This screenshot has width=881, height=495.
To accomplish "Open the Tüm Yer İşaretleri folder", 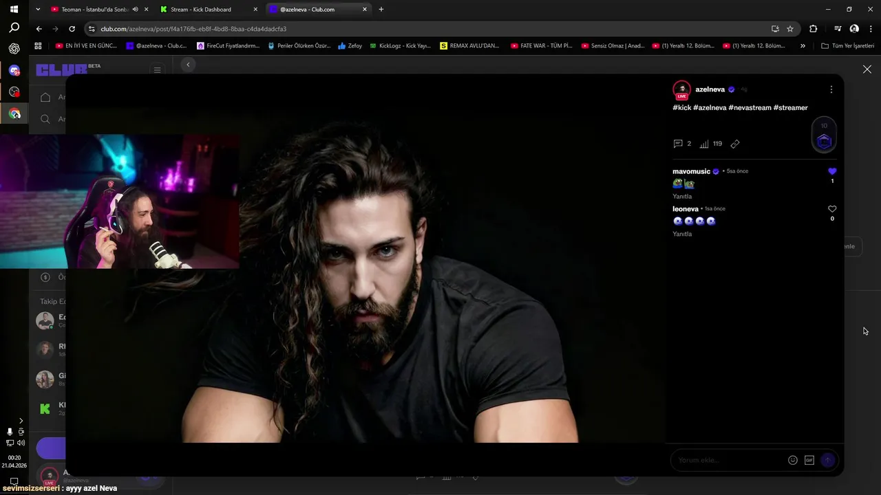I will point(848,46).
